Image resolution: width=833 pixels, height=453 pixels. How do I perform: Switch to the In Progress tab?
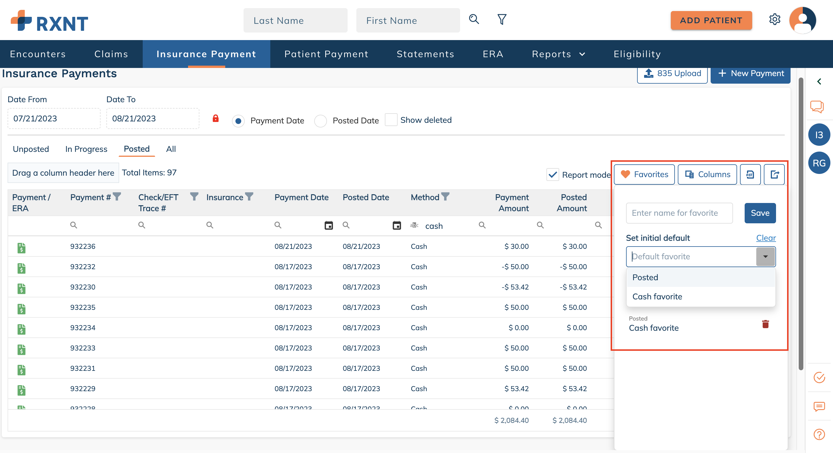(x=86, y=149)
